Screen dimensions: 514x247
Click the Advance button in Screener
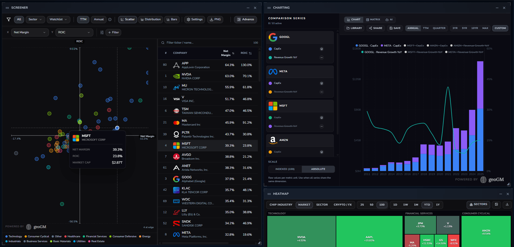[x=245, y=19]
